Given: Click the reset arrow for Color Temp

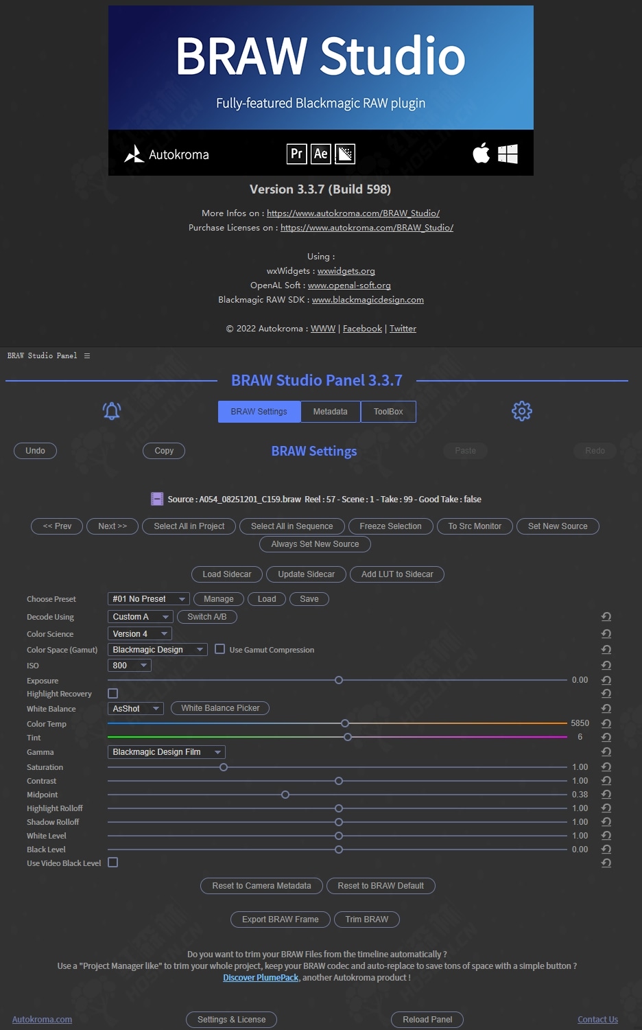Looking at the screenshot, I should tap(606, 723).
